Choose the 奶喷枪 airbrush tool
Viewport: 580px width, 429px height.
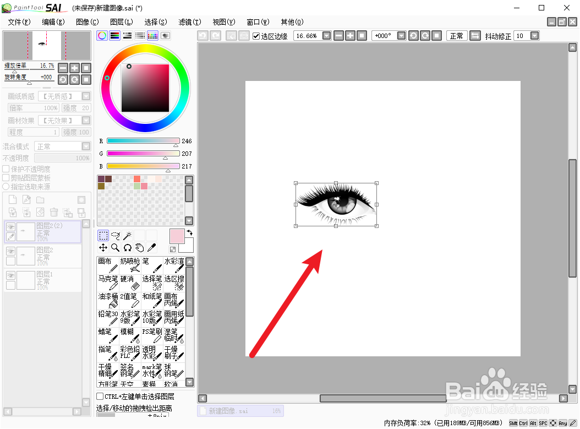130,265
